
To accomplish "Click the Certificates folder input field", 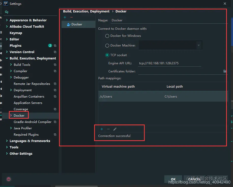I will tap(180, 71).
